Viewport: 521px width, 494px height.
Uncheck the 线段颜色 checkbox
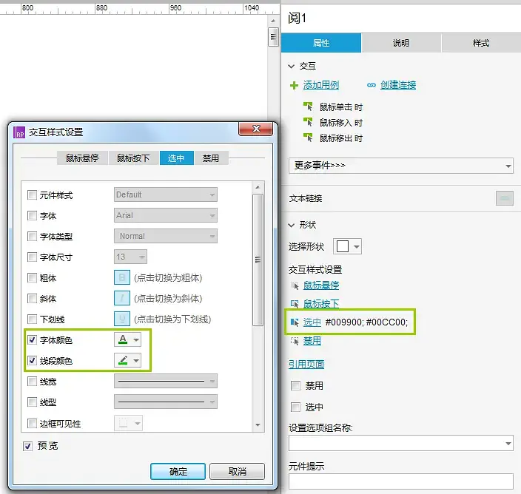[x=32, y=361]
